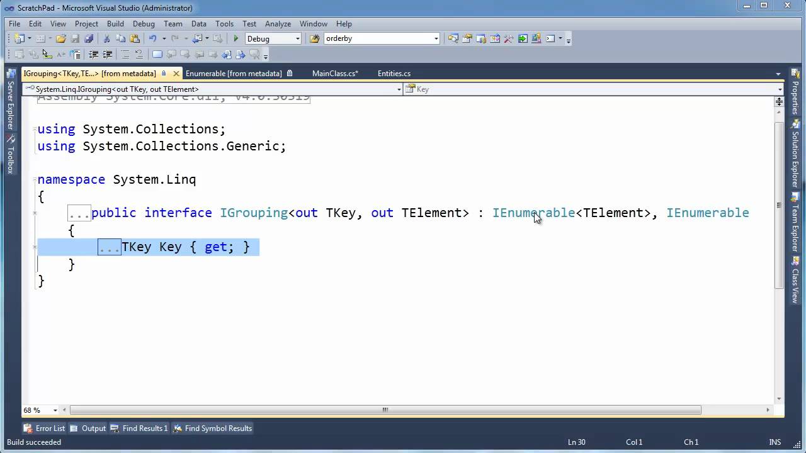The width and height of the screenshot is (806, 453).
Task: Open the active documents list dropdown
Action: click(x=778, y=74)
